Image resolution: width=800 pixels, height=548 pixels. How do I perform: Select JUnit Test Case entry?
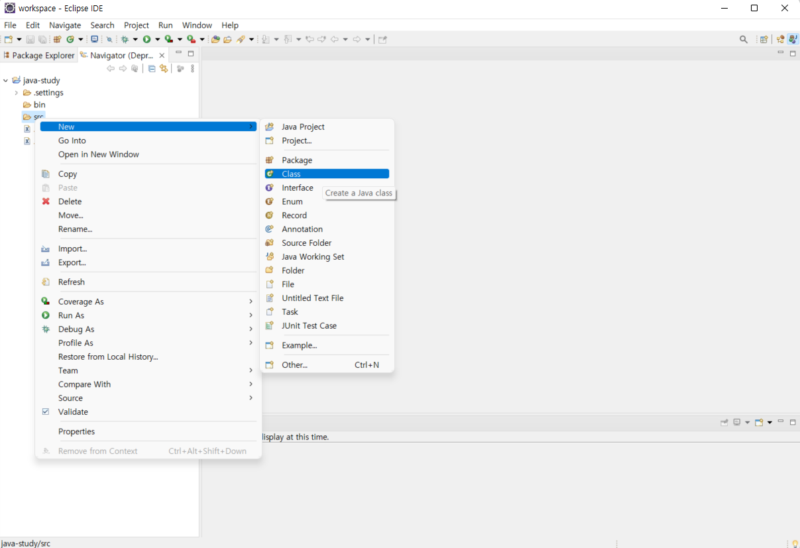(326, 325)
